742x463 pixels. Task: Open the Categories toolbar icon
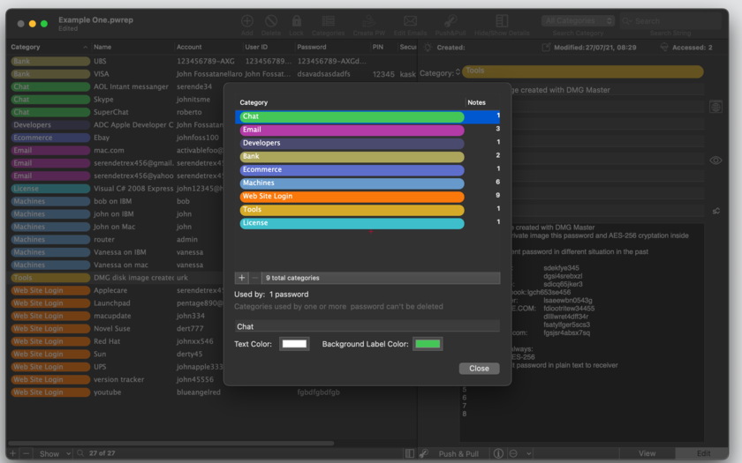coord(328,21)
